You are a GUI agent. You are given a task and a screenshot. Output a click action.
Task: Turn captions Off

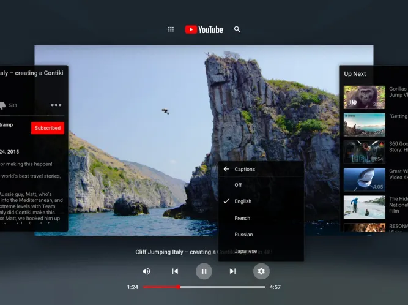(x=261, y=185)
